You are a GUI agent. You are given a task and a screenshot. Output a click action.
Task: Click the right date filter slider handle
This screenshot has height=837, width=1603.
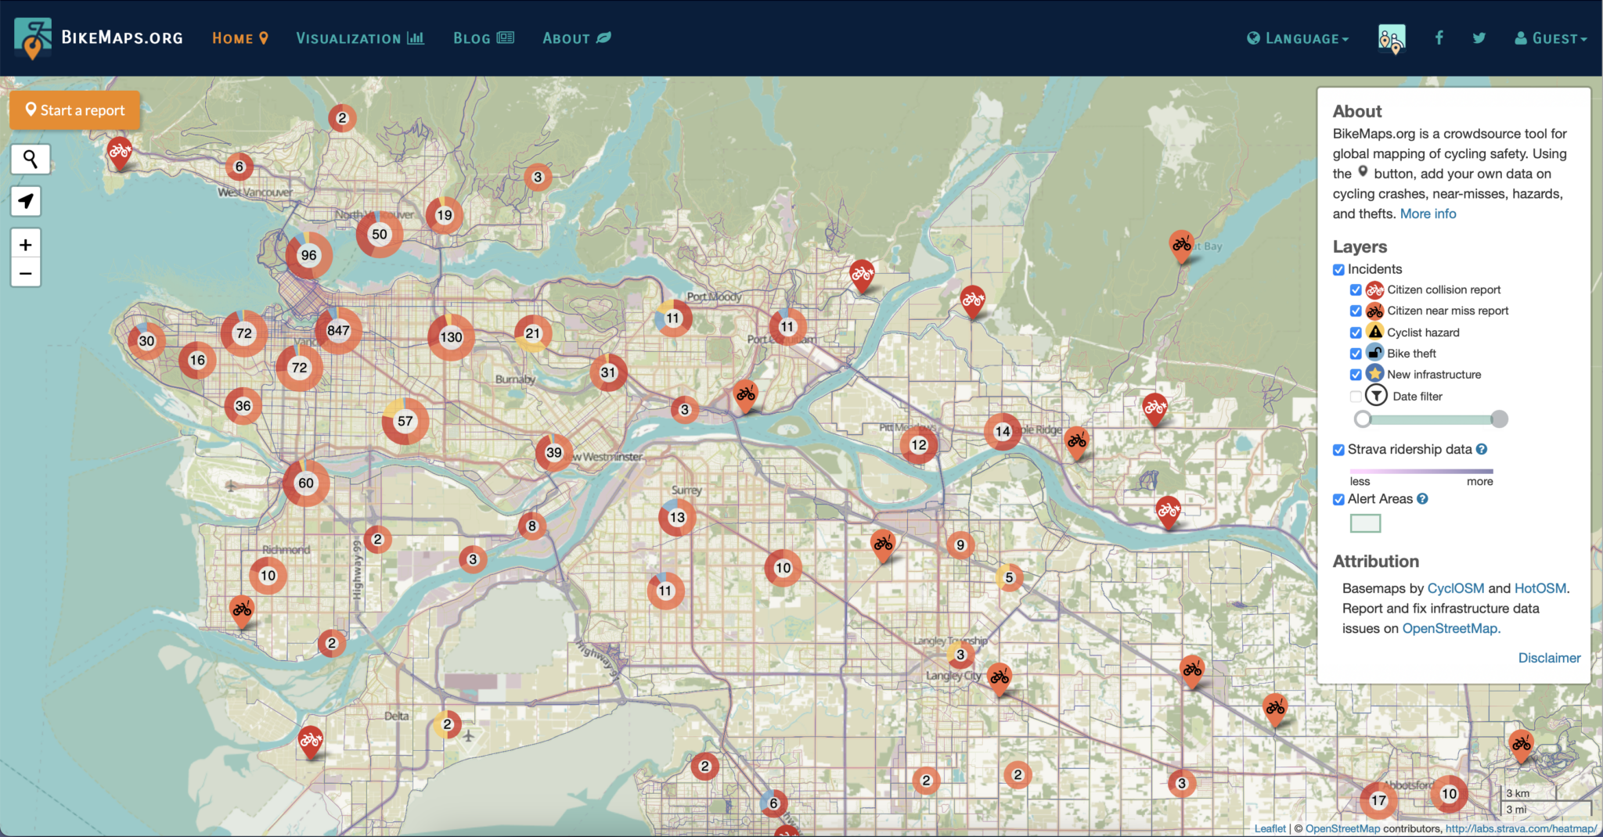point(1499,419)
